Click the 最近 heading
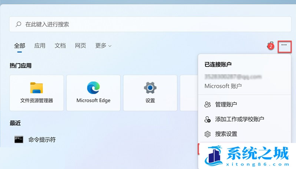The width and height of the screenshot is (296, 169). pos(15,123)
